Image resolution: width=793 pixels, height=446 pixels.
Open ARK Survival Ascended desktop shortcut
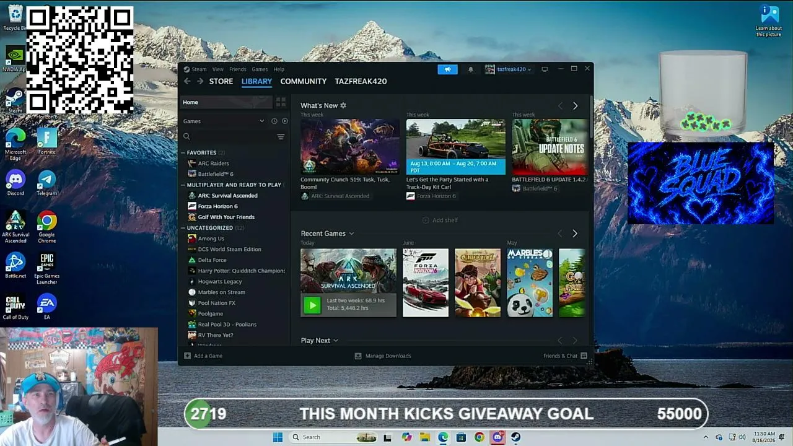[x=15, y=227]
